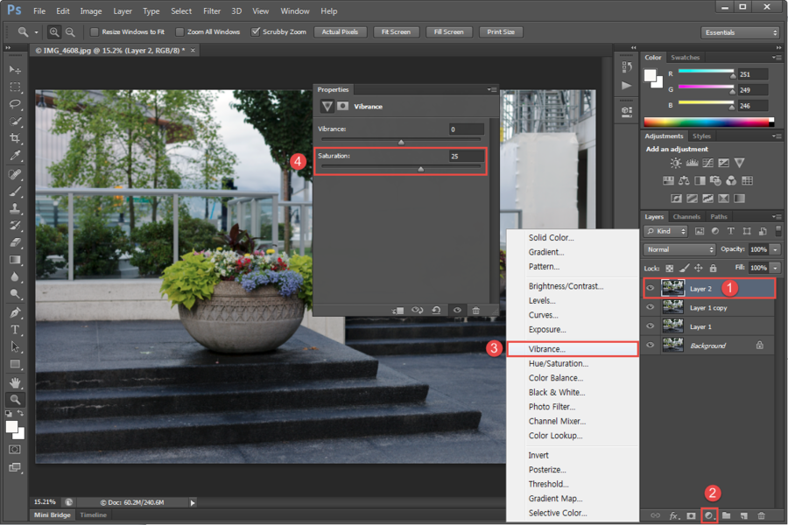Image resolution: width=788 pixels, height=525 pixels.
Task: Click the Saturation value field
Action: (x=467, y=157)
